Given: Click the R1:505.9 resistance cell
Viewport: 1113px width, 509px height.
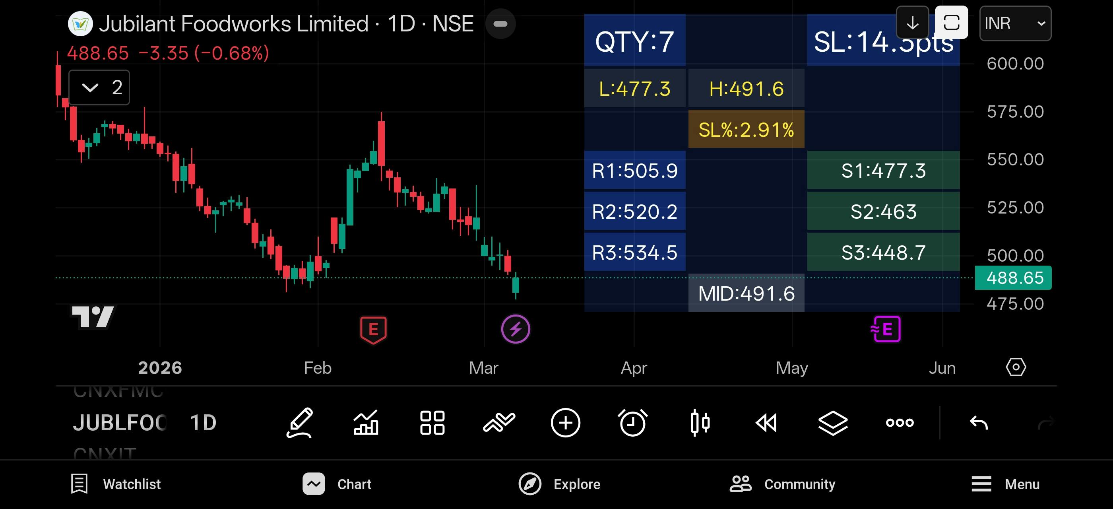Looking at the screenshot, I should pos(635,170).
